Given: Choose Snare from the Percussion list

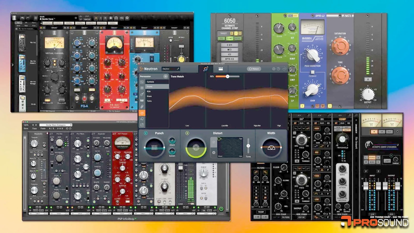Looking at the screenshot, I should (x=149, y=96).
